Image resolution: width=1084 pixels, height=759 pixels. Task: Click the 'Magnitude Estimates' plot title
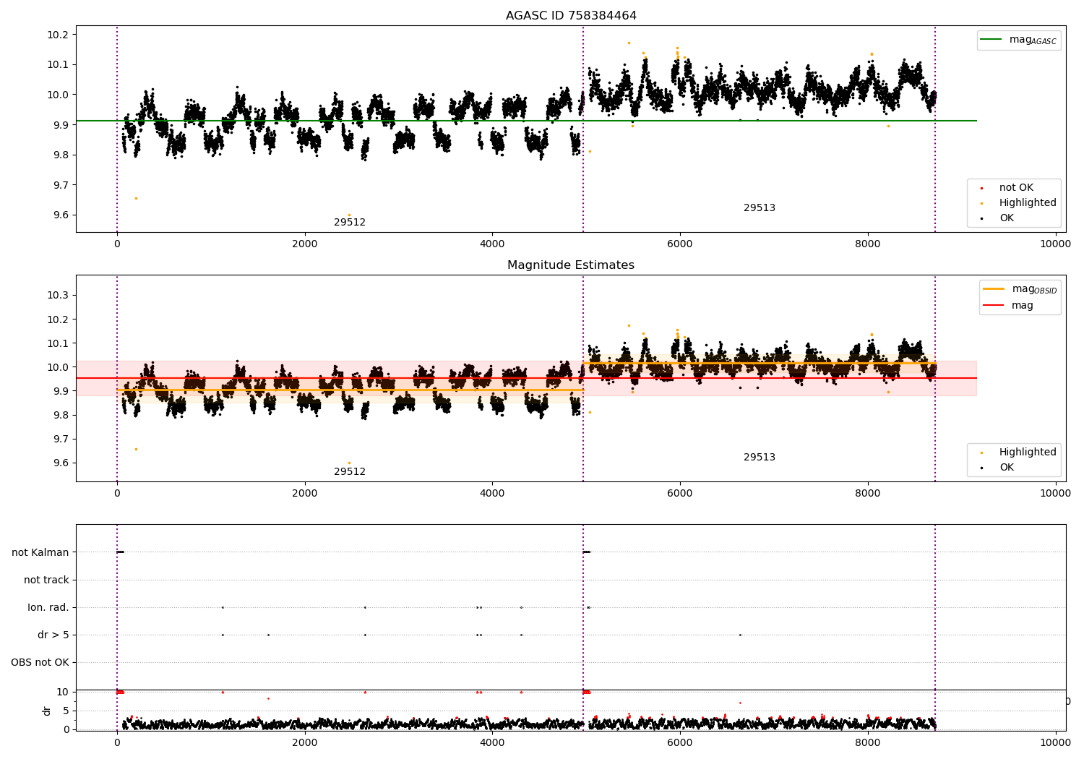pos(571,265)
